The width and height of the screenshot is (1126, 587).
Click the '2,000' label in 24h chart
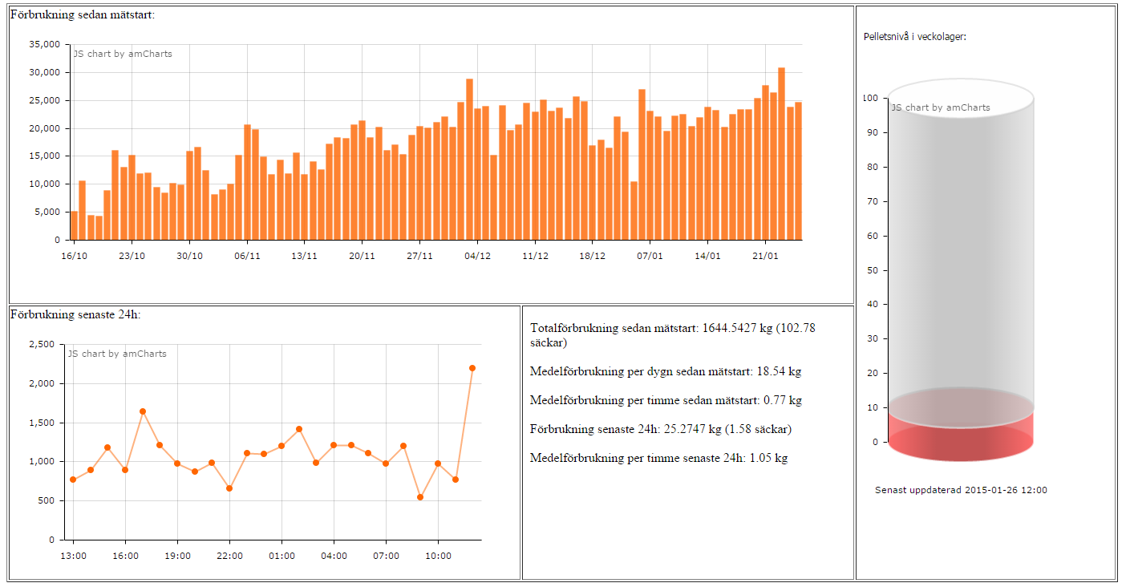click(x=41, y=384)
